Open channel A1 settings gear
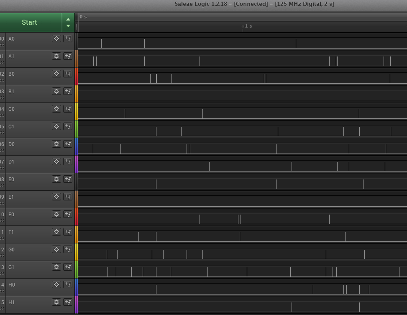This screenshot has width=407, height=315. pyautogui.click(x=56, y=56)
